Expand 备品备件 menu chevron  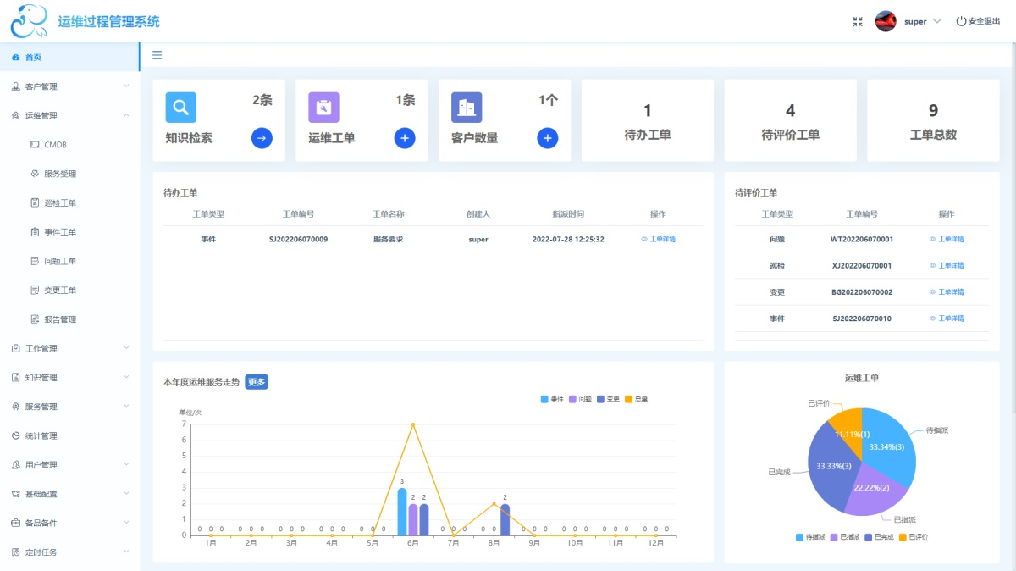[x=126, y=523]
